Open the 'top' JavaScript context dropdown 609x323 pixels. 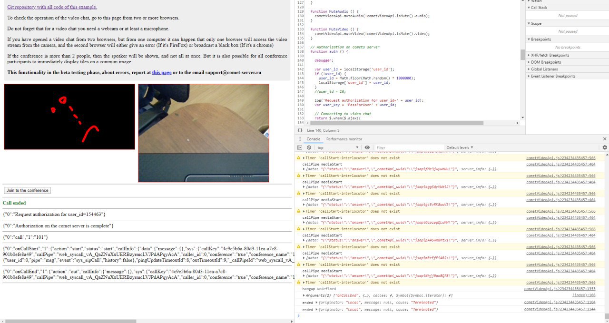(338, 148)
